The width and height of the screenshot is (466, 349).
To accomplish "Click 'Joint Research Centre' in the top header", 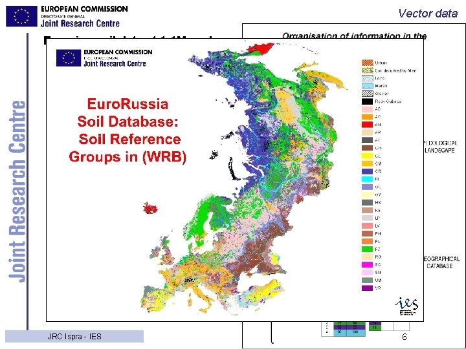I will (80, 23).
